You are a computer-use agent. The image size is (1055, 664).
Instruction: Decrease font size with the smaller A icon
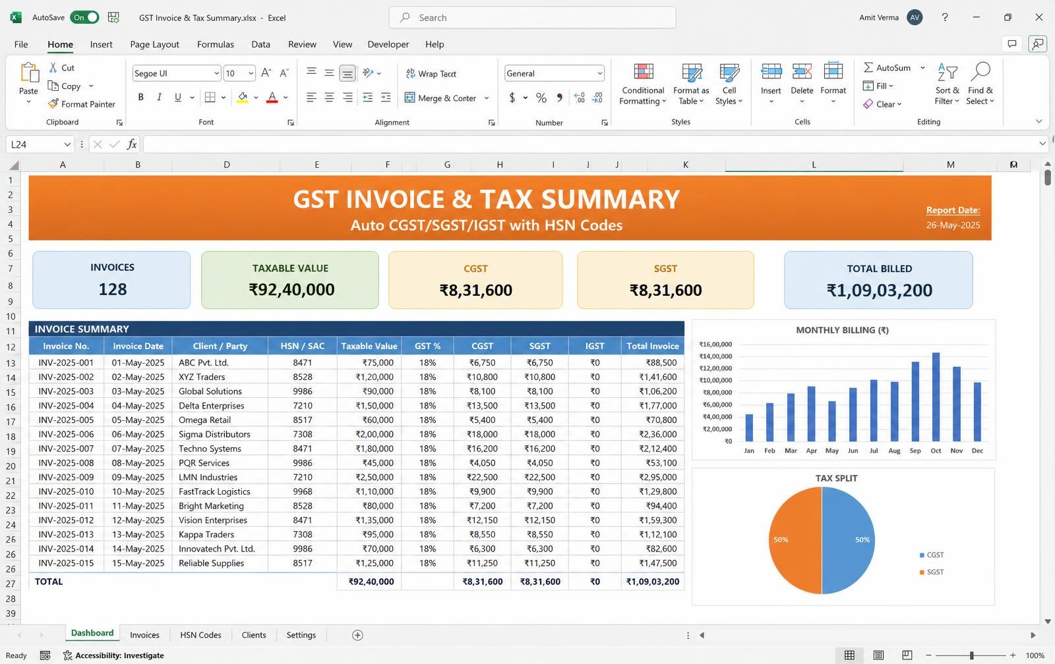284,73
